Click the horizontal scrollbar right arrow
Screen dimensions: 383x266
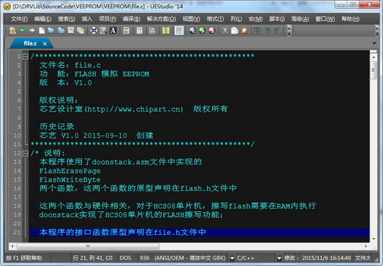click(x=366, y=246)
